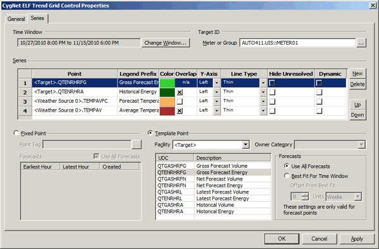The width and height of the screenshot is (379, 249).
Task: Add a New series
Action: tap(358, 74)
